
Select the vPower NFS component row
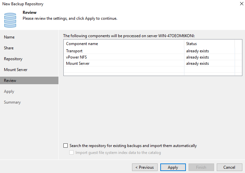[x=153, y=57]
